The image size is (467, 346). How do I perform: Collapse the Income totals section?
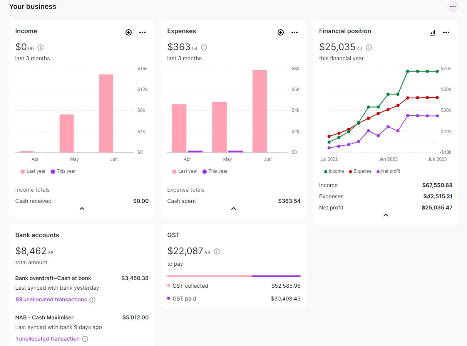click(82, 209)
